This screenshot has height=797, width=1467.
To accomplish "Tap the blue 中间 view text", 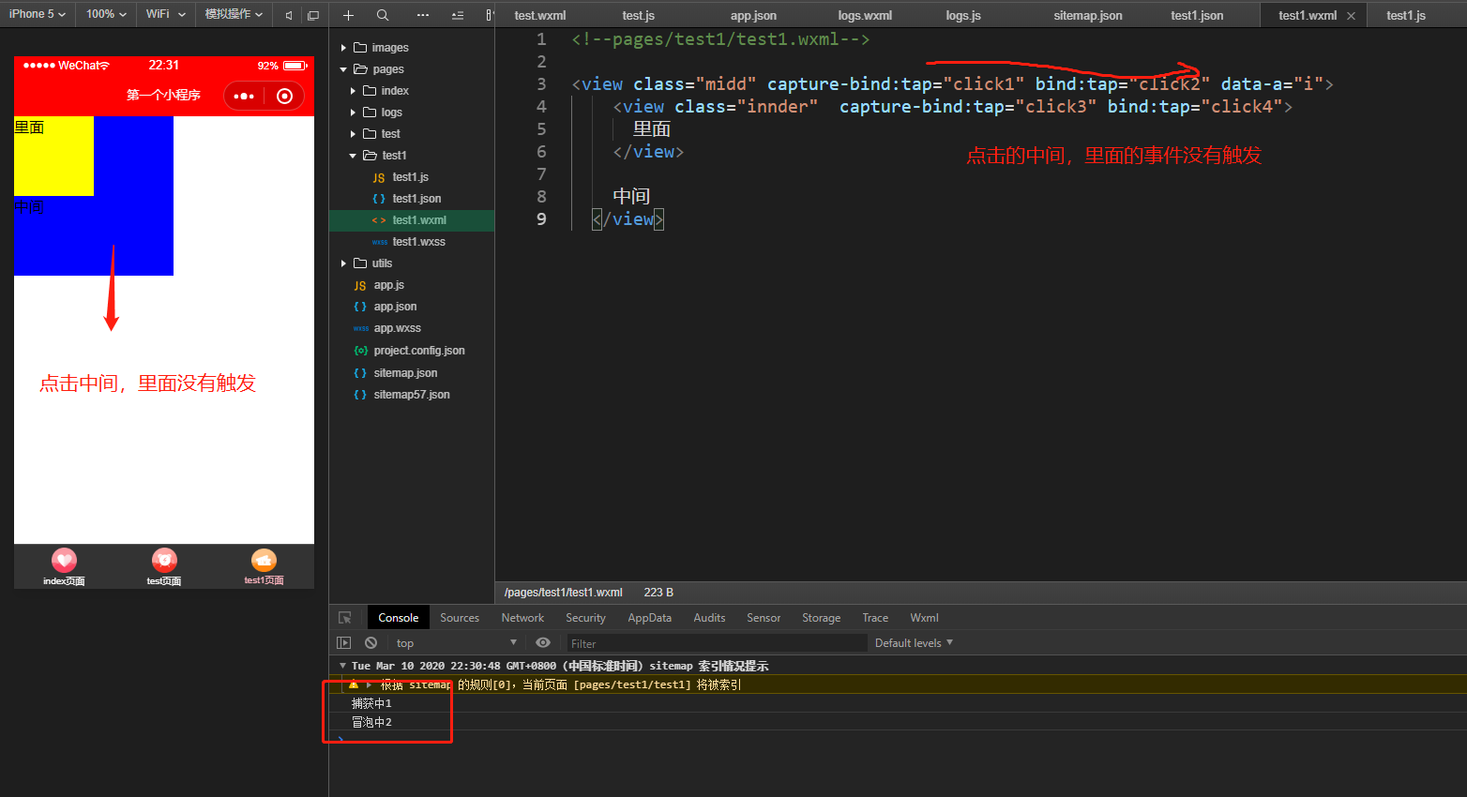I will click(x=29, y=206).
